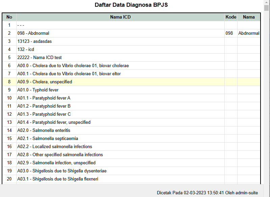Image resolution: width=270 pixels, height=197 pixels.
Task: Select row A01.0 - Typhoid fever
Action: click(131, 90)
